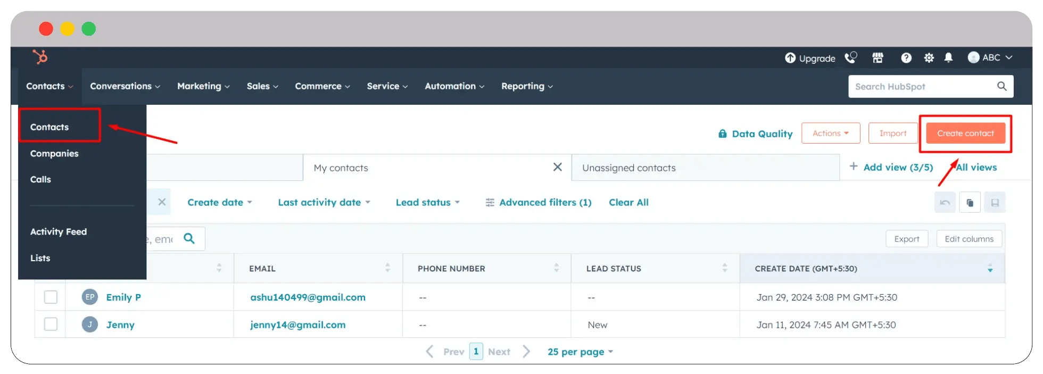Change the 25 per page dropdown

581,352
